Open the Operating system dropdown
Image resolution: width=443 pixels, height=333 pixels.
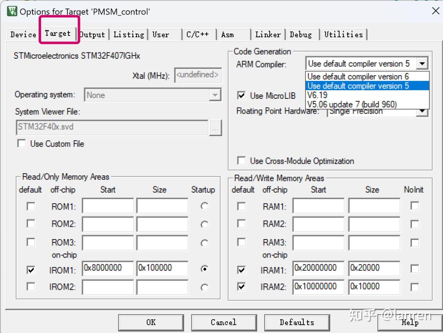pos(215,95)
